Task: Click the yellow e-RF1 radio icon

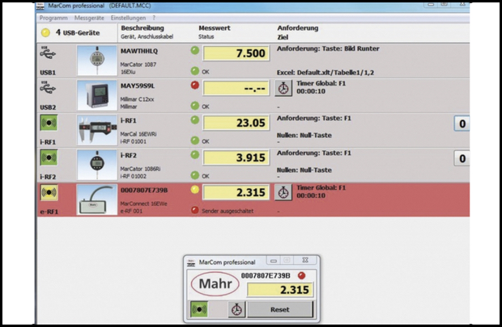Action: coord(49,192)
